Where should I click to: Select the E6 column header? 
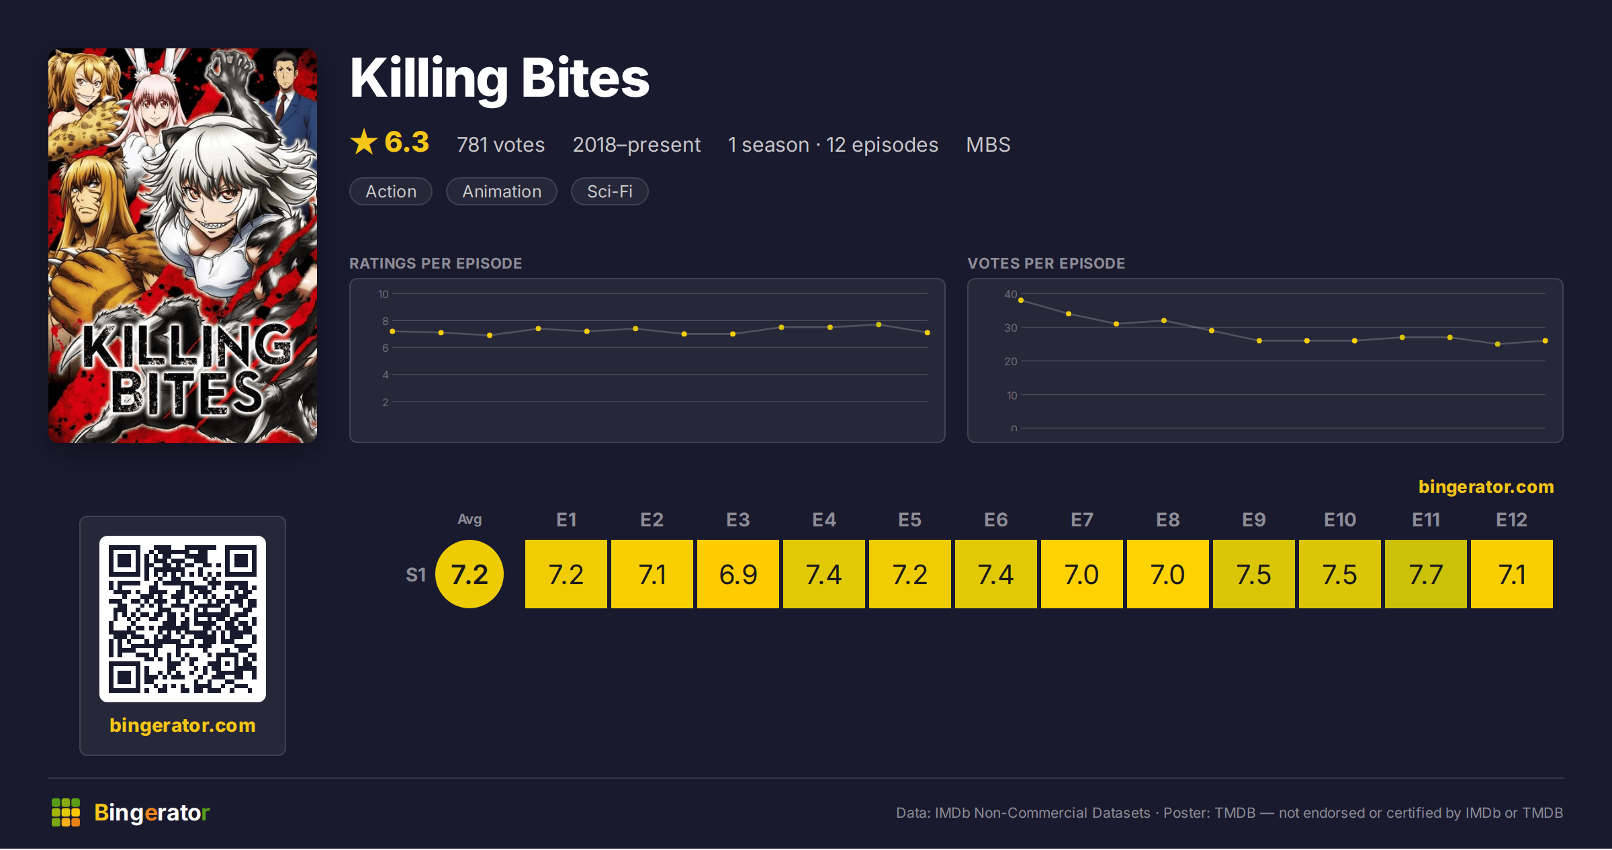pos(996,520)
